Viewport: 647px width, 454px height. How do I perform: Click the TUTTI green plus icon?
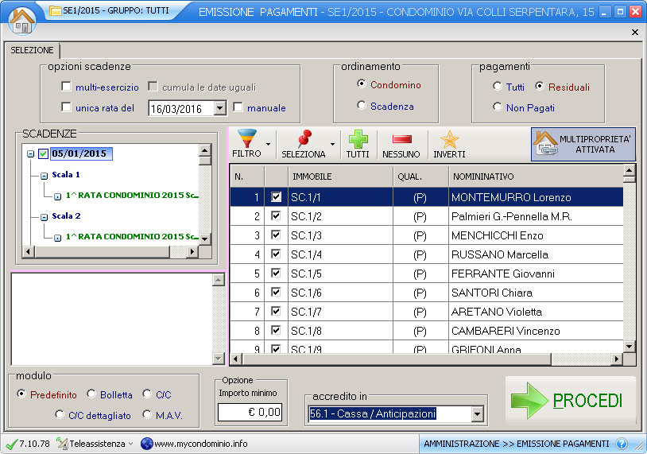pos(358,139)
